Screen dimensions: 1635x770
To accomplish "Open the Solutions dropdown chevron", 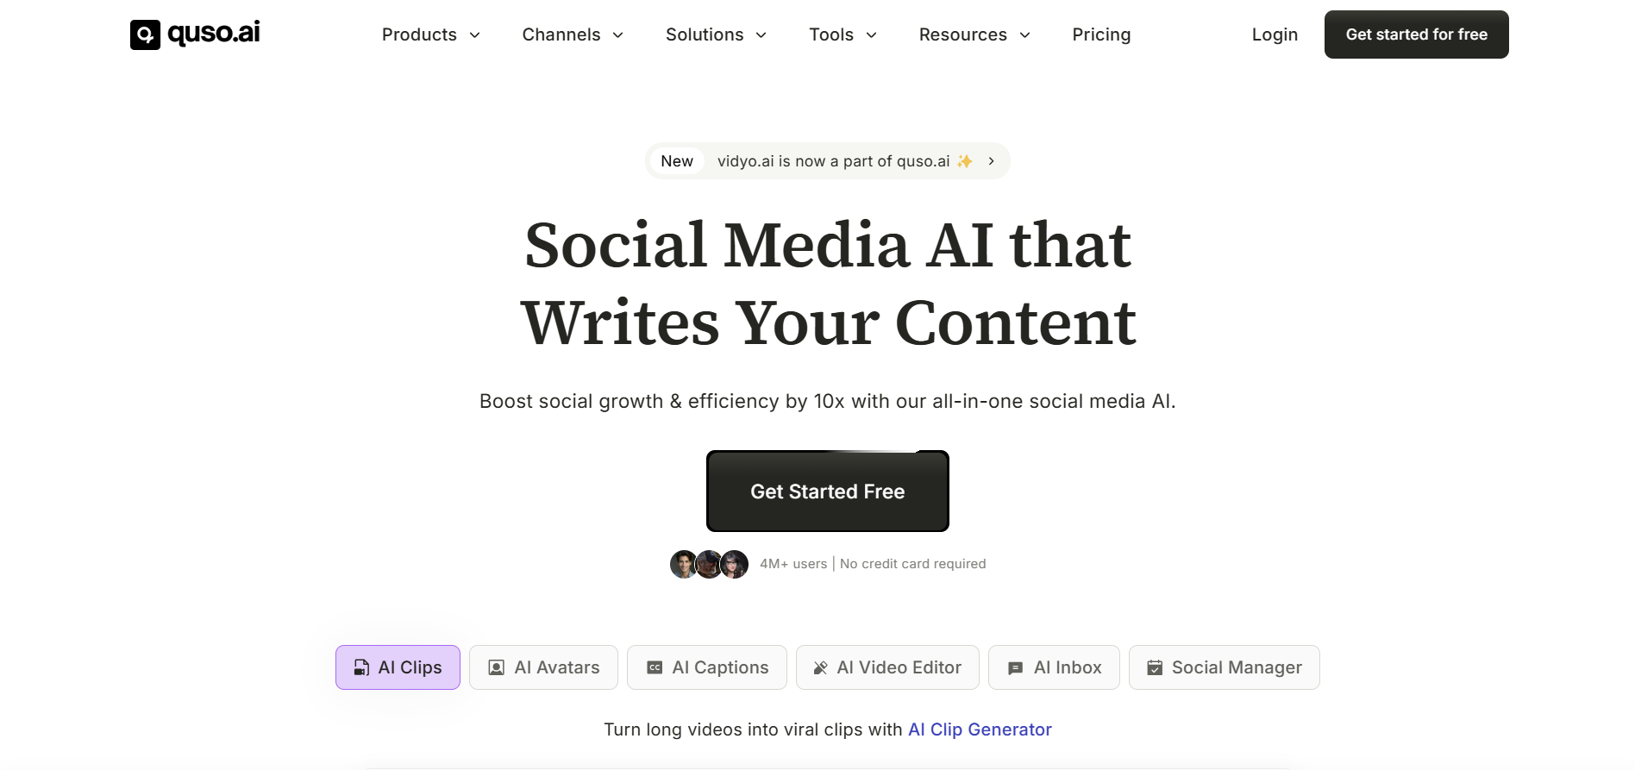I will click(x=761, y=35).
